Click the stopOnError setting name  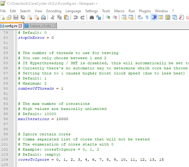[31, 38]
